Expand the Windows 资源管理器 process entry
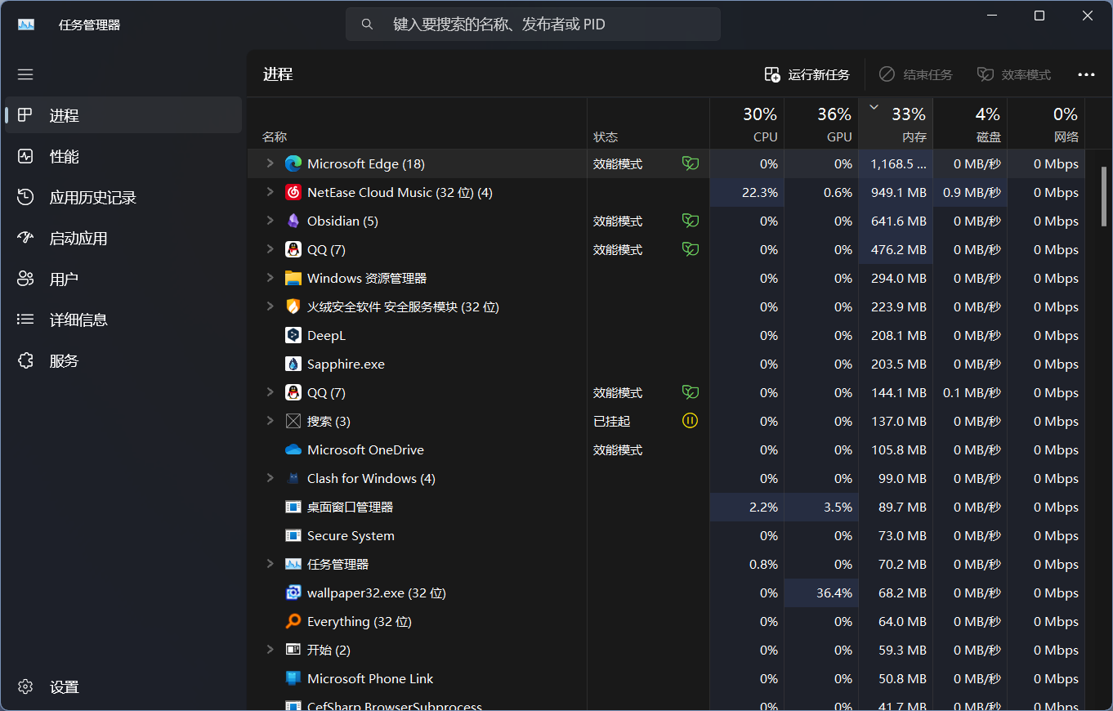 tap(270, 279)
